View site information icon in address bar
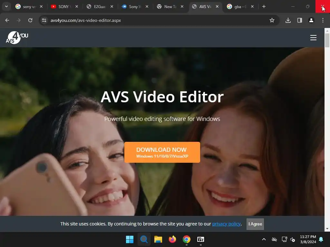Screen dimensions: 330x247 (44, 20)
